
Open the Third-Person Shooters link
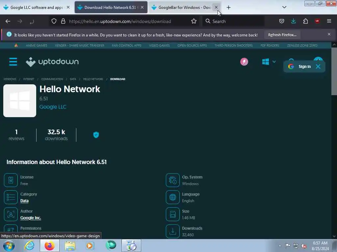coord(234,45)
